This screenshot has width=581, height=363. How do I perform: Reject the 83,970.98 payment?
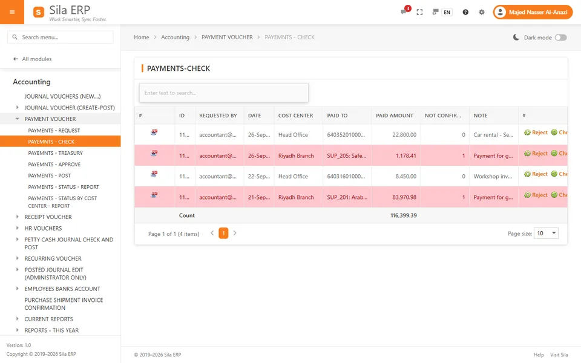(x=536, y=195)
